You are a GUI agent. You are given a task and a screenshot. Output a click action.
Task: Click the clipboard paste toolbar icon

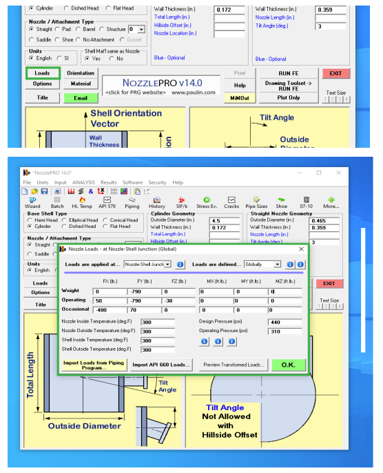point(137,191)
